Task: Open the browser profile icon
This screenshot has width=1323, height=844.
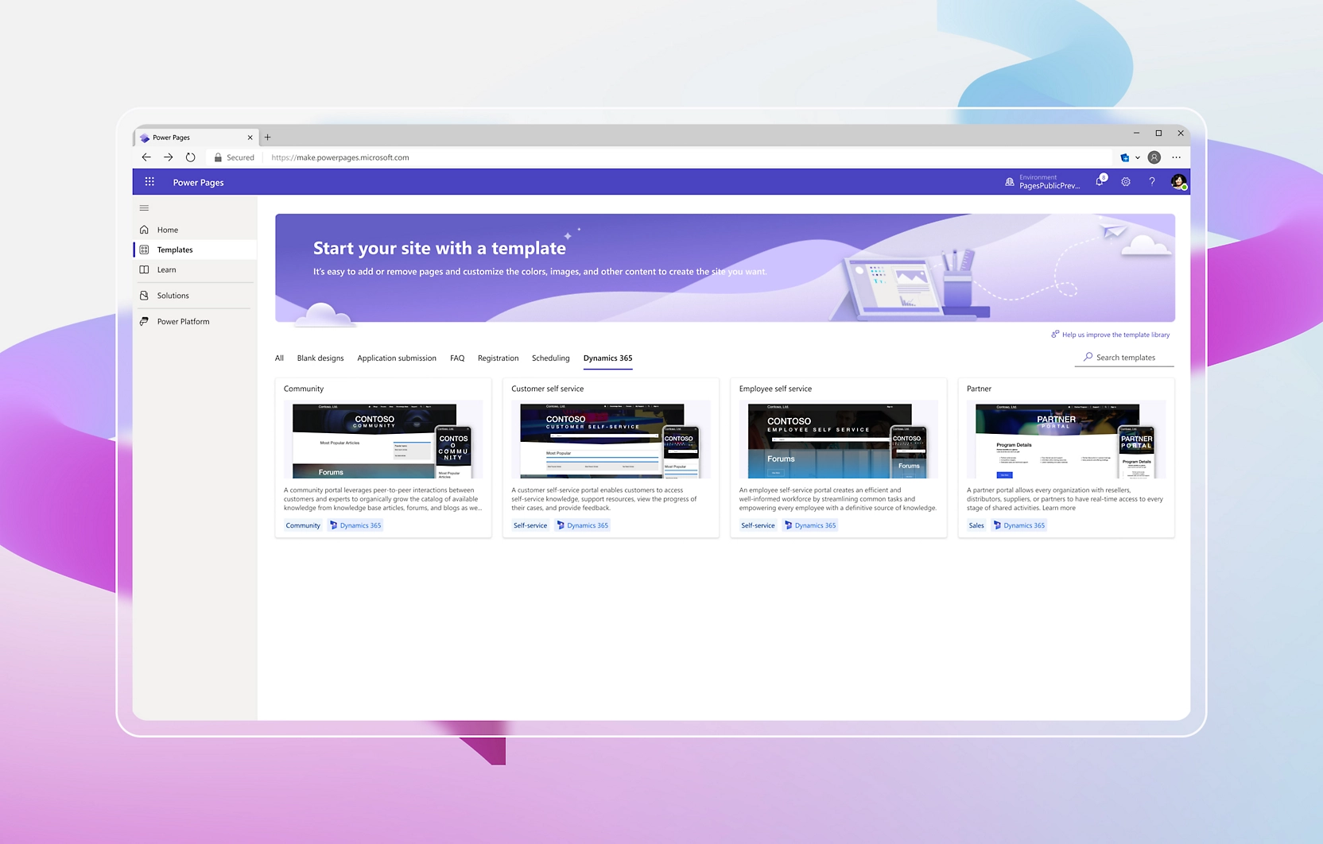Action: tap(1154, 157)
